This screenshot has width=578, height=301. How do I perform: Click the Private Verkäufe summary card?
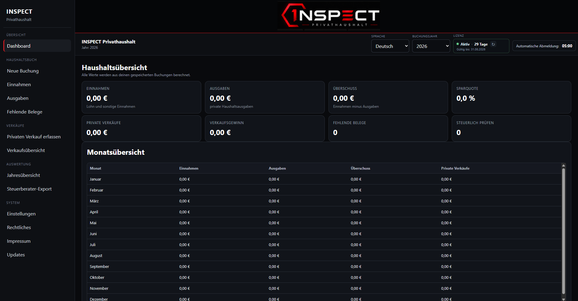141,128
